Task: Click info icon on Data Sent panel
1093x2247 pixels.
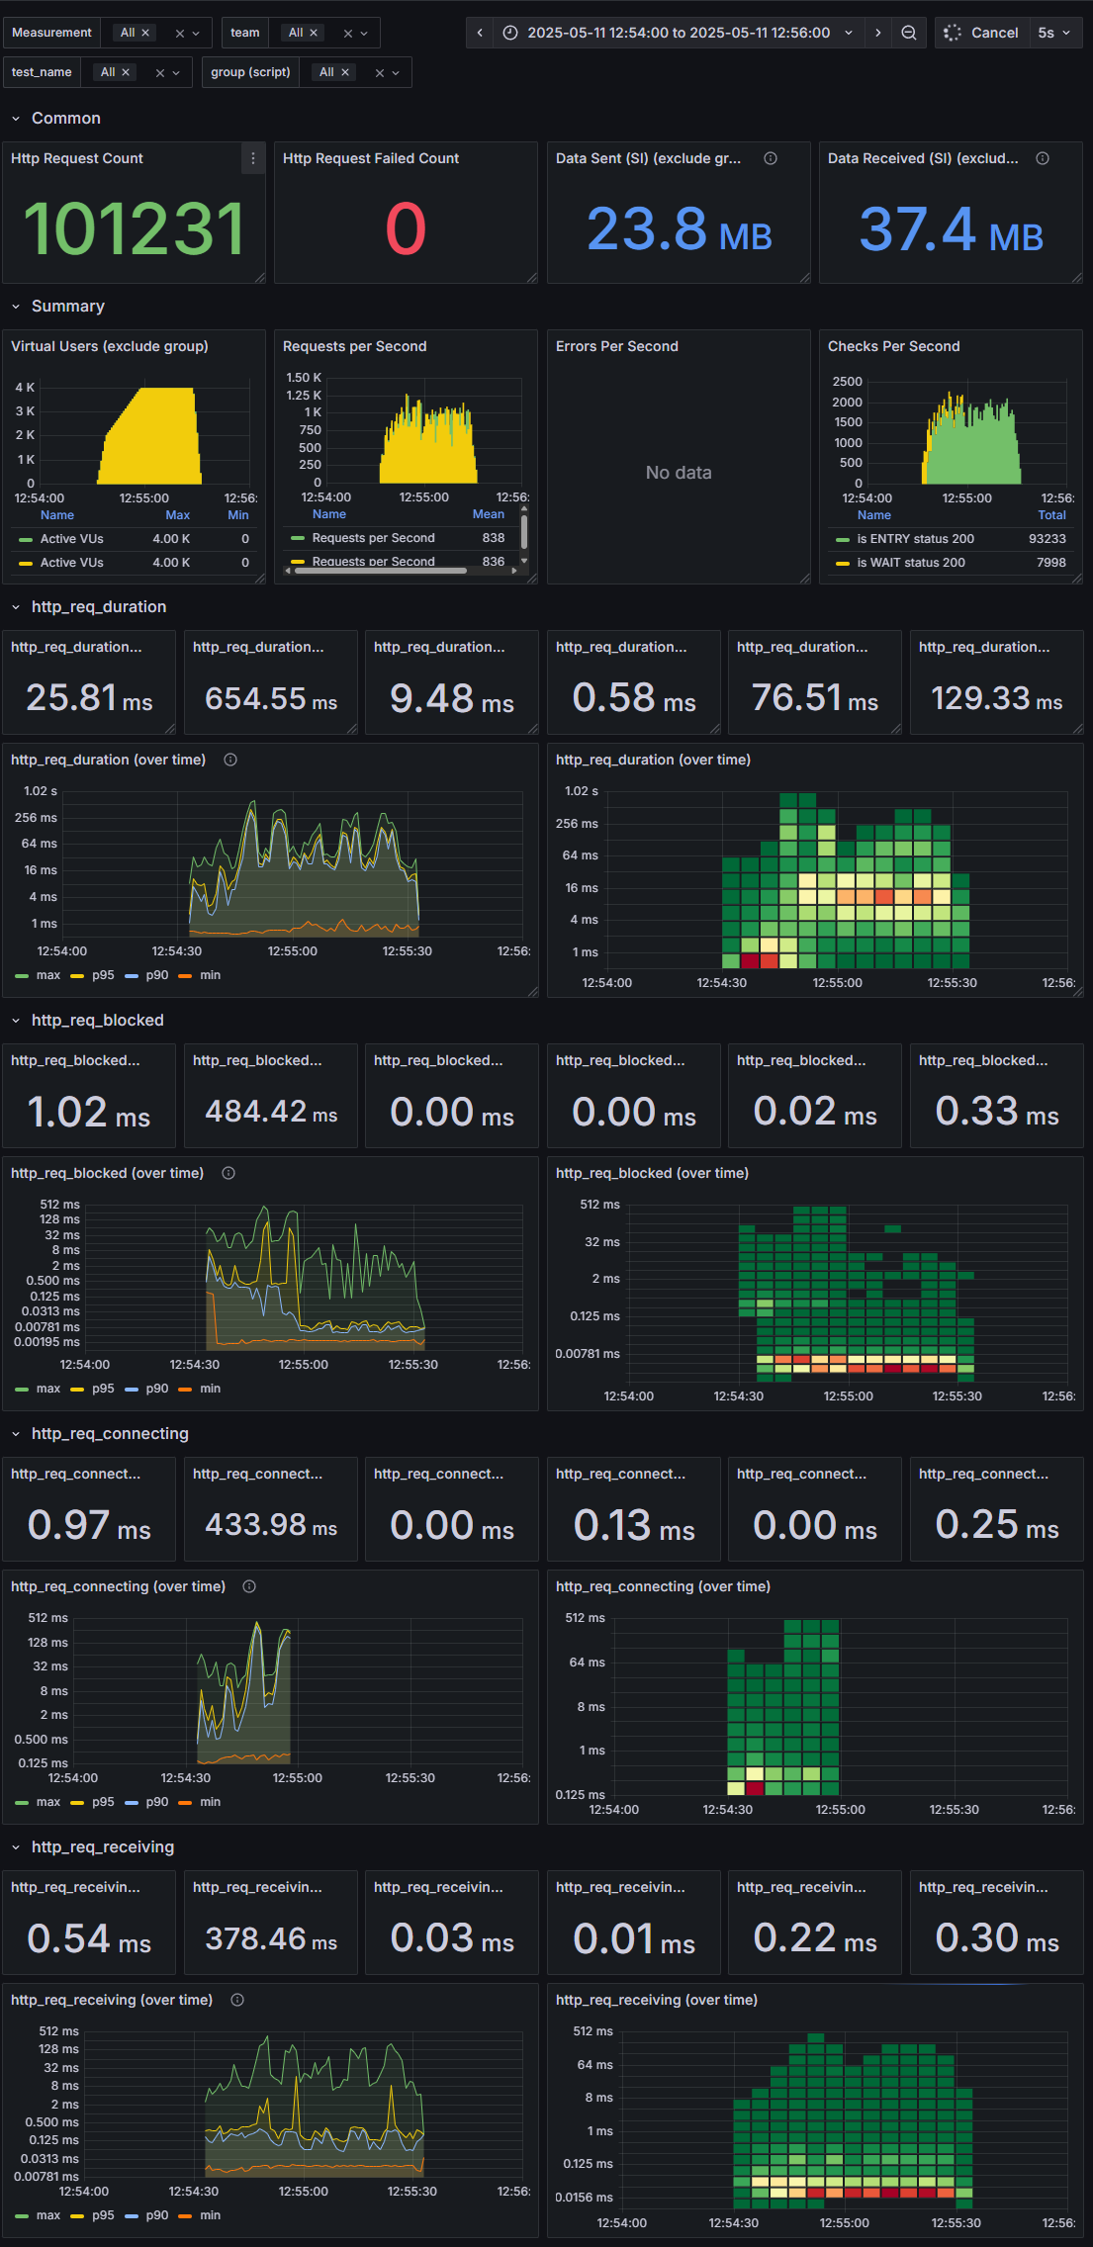Action: (771, 158)
